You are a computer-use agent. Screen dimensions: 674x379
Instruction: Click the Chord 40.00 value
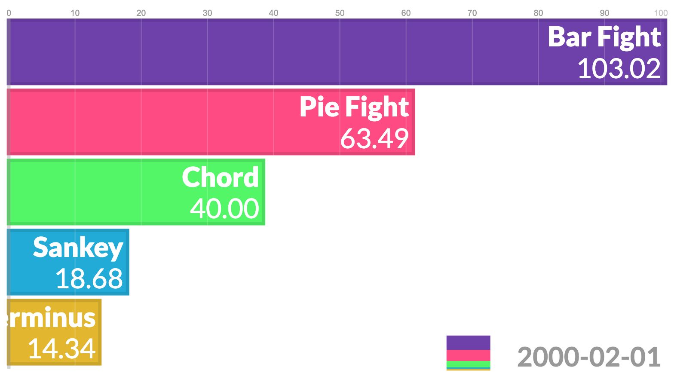pyautogui.click(x=224, y=209)
